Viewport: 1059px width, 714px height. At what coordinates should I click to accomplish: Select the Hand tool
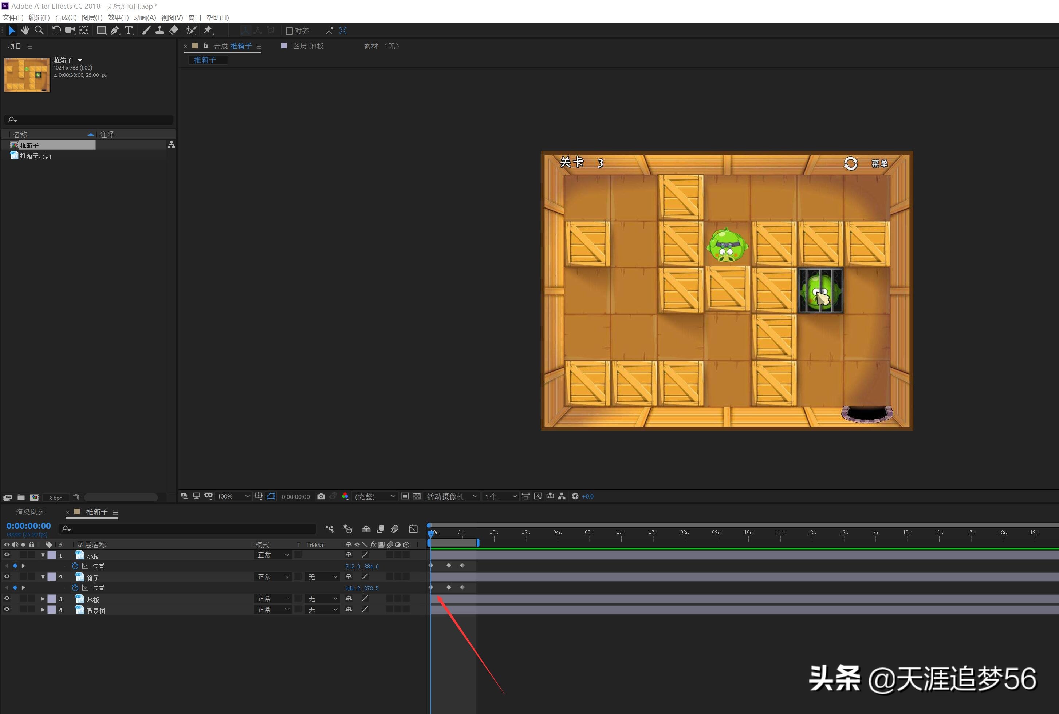pos(25,30)
